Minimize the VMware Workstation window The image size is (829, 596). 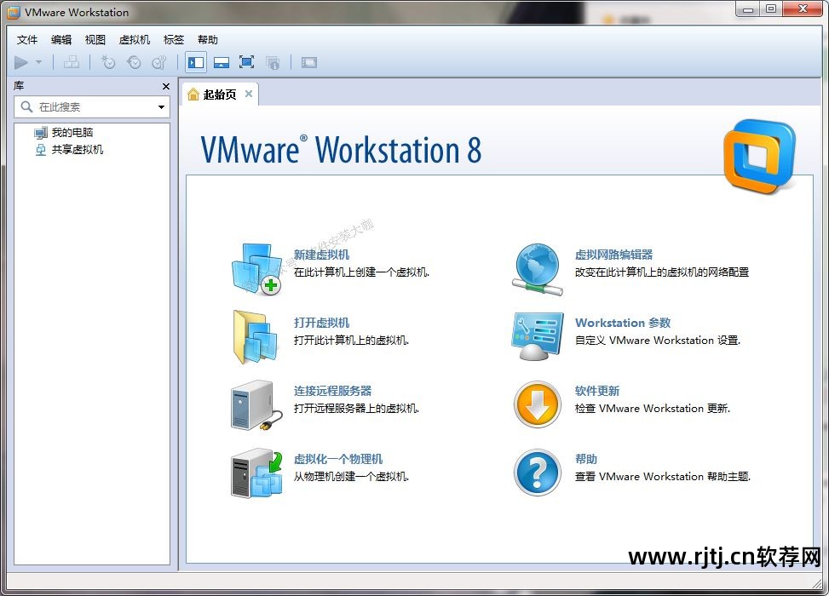(747, 9)
